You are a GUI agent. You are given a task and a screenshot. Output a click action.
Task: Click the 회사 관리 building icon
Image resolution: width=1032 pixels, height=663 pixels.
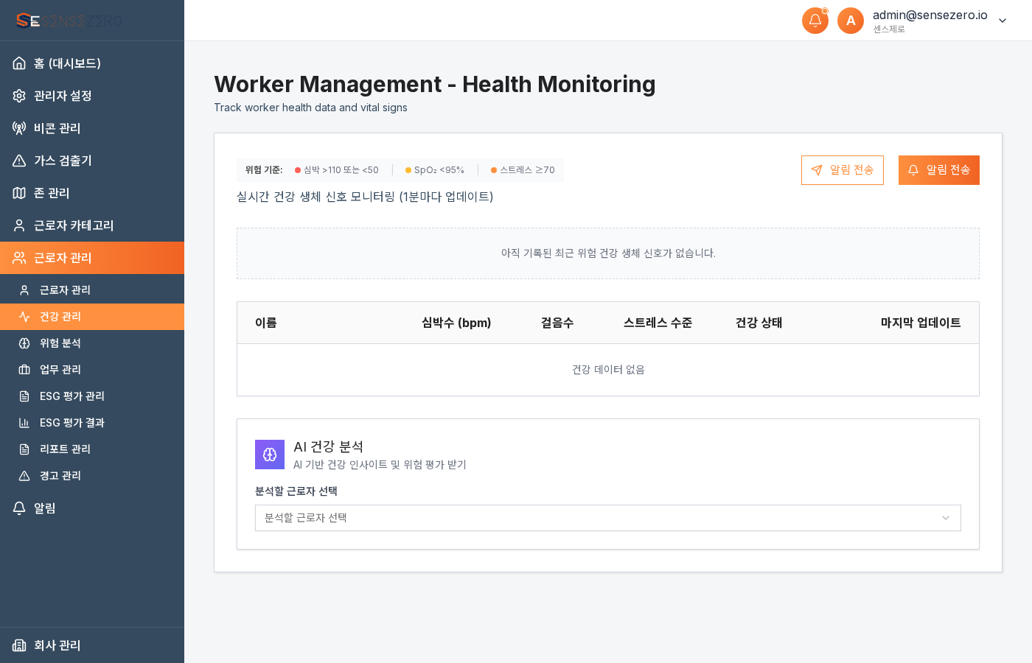click(x=18, y=645)
